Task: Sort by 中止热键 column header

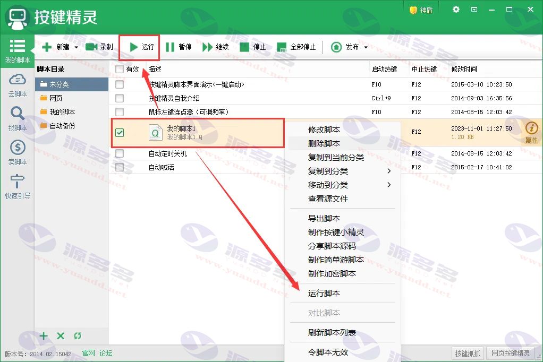Action: click(424, 69)
